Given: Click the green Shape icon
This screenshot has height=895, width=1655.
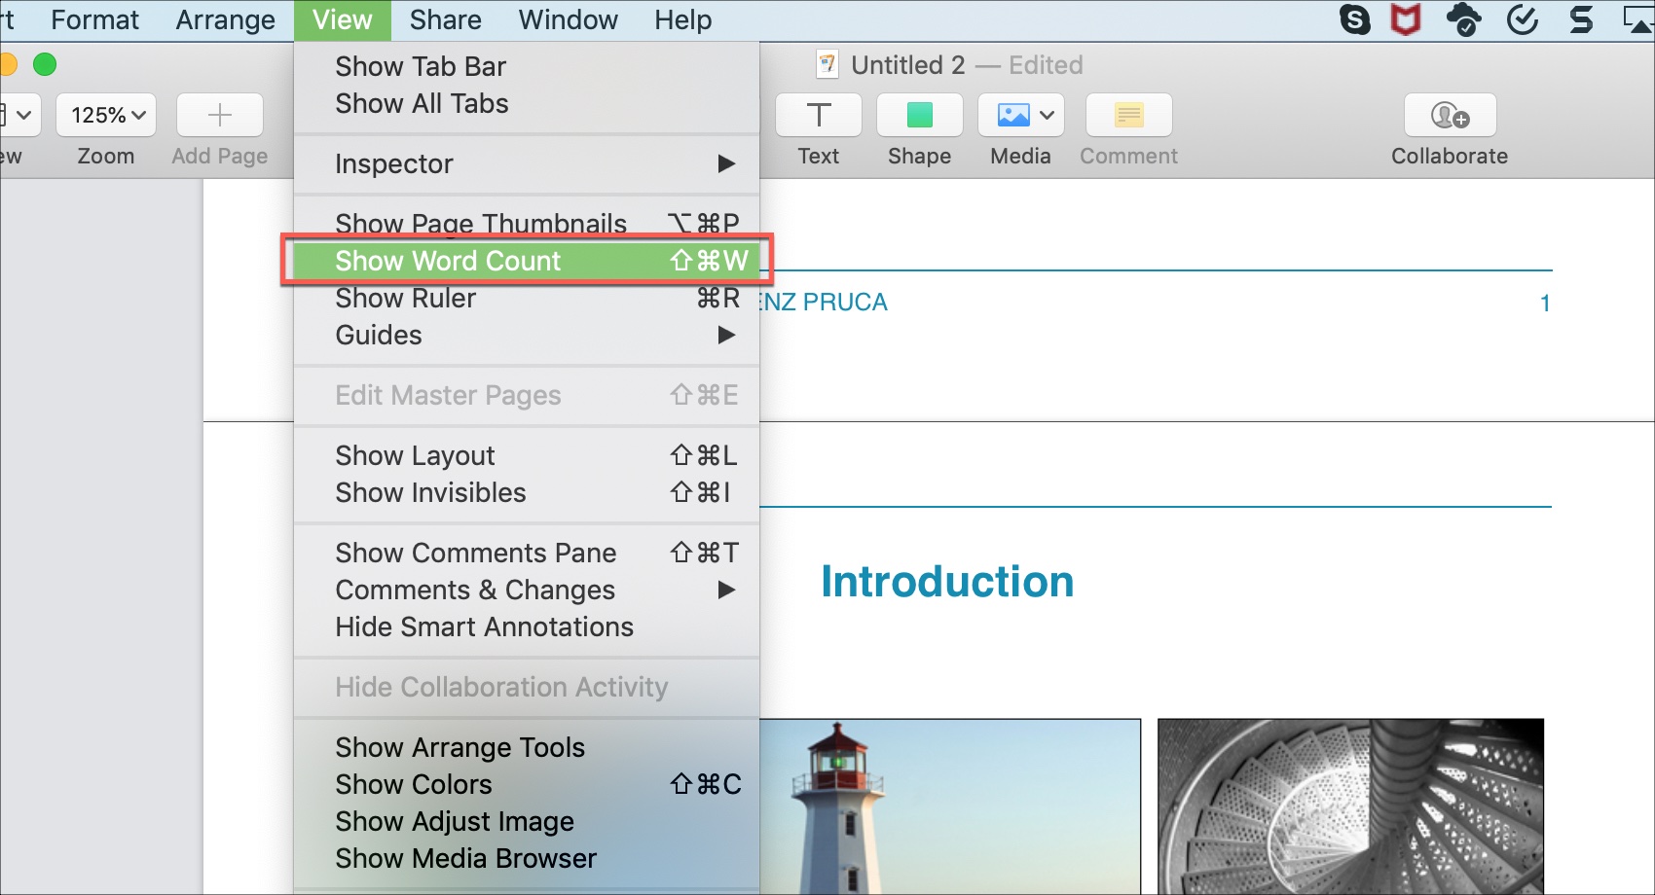Looking at the screenshot, I should 920,115.
